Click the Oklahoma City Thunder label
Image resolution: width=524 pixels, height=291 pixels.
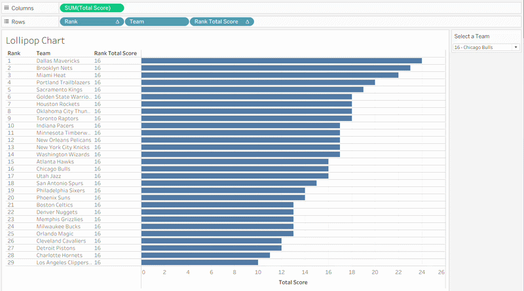tap(63, 111)
